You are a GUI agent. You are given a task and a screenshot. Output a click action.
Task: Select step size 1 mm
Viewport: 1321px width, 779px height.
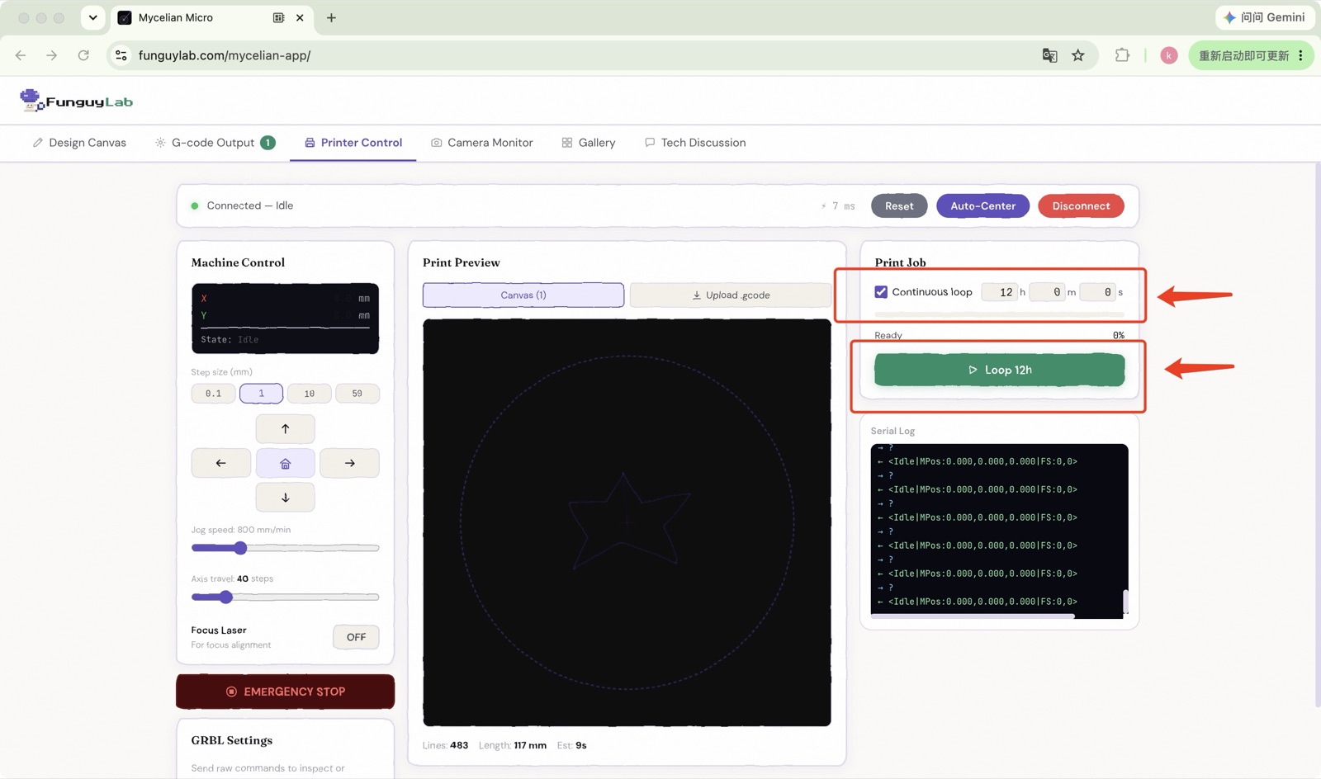pyautogui.click(x=261, y=394)
